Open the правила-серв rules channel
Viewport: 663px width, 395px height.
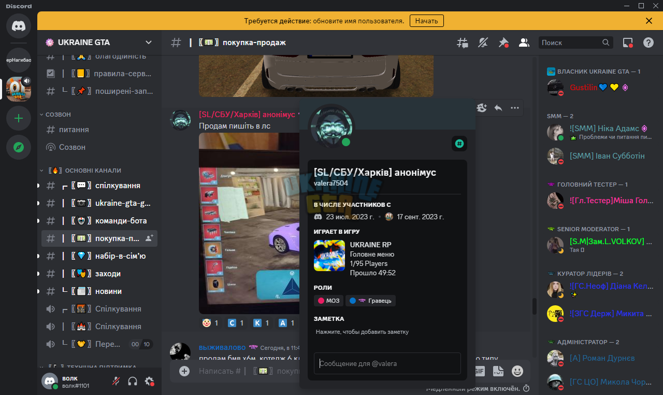pyautogui.click(x=99, y=74)
